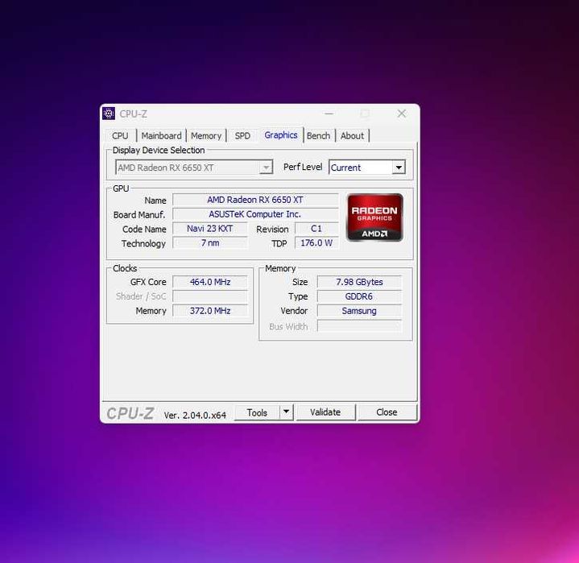579x563 pixels.
Task: Click the 7 nm technology value
Action: [209, 243]
